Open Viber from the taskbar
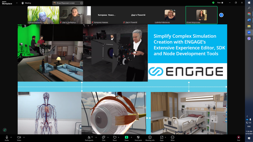The width and height of the screenshot is (253, 142). (x=249, y=38)
